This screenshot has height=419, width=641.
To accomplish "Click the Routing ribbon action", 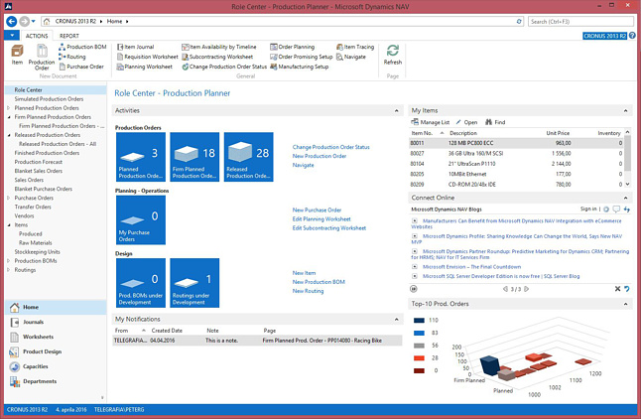I will pos(72,57).
